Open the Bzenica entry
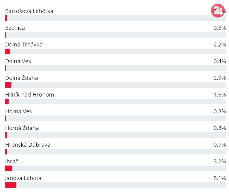This screenshot has width=229, height=192. click(15, 28)
